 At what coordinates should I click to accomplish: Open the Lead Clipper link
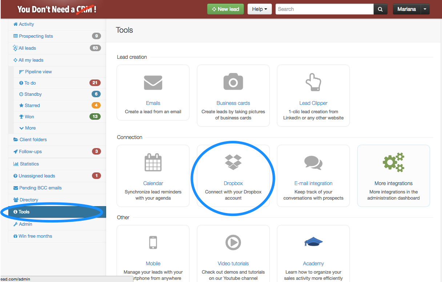(x=313, y=103)
